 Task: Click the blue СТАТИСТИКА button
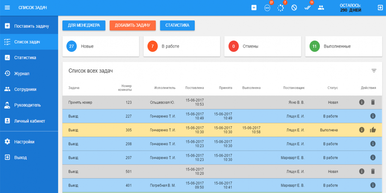177,25
